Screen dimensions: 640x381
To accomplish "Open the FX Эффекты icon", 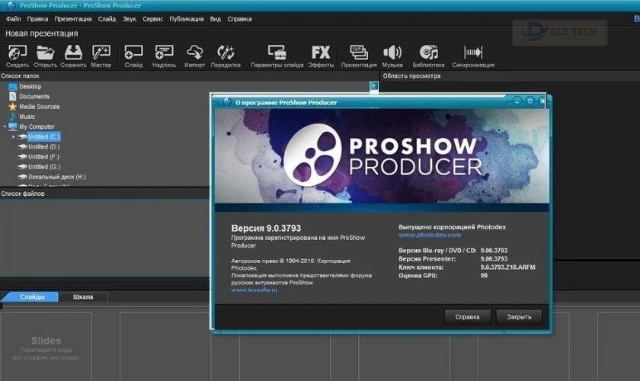I will tap(321, 56).
